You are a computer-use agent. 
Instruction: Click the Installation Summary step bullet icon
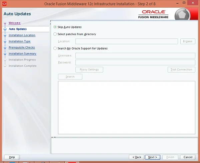[x=5, y=54]
